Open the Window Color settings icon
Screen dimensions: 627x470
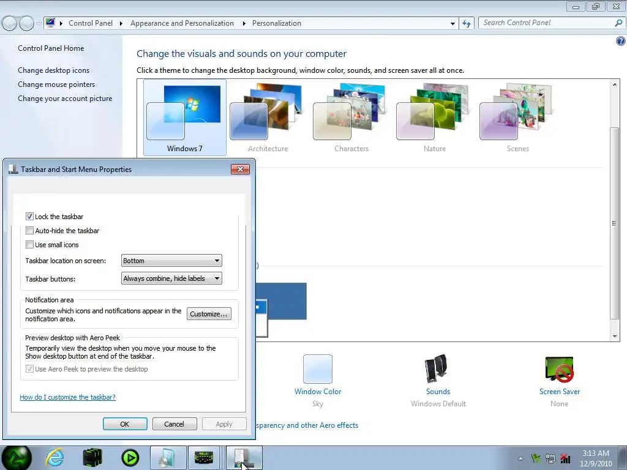tap(318, 369)
